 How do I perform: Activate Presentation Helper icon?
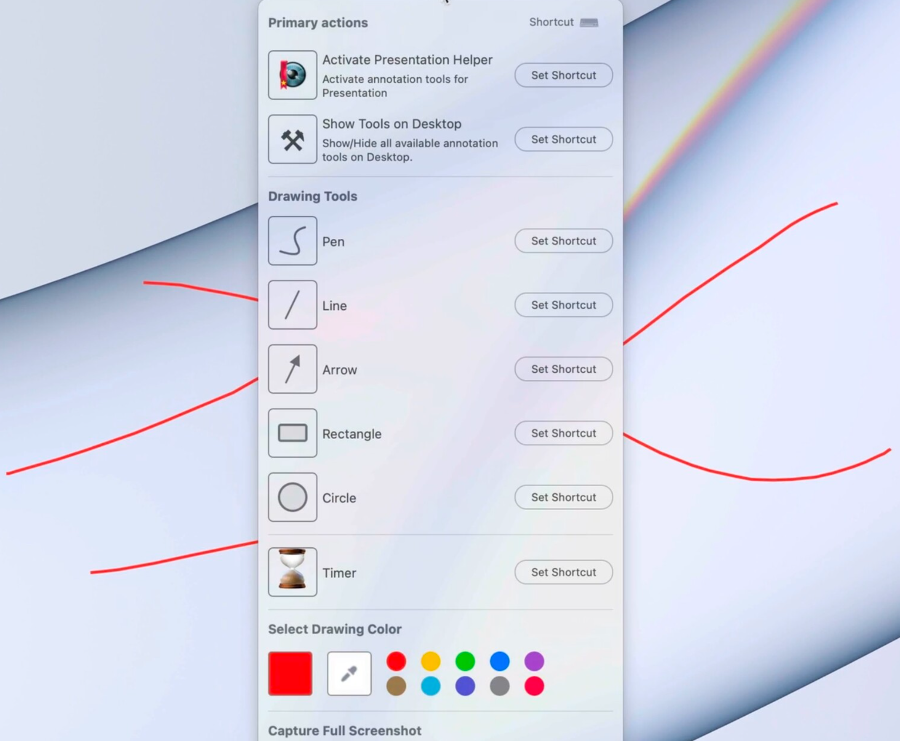pos(293,75)
